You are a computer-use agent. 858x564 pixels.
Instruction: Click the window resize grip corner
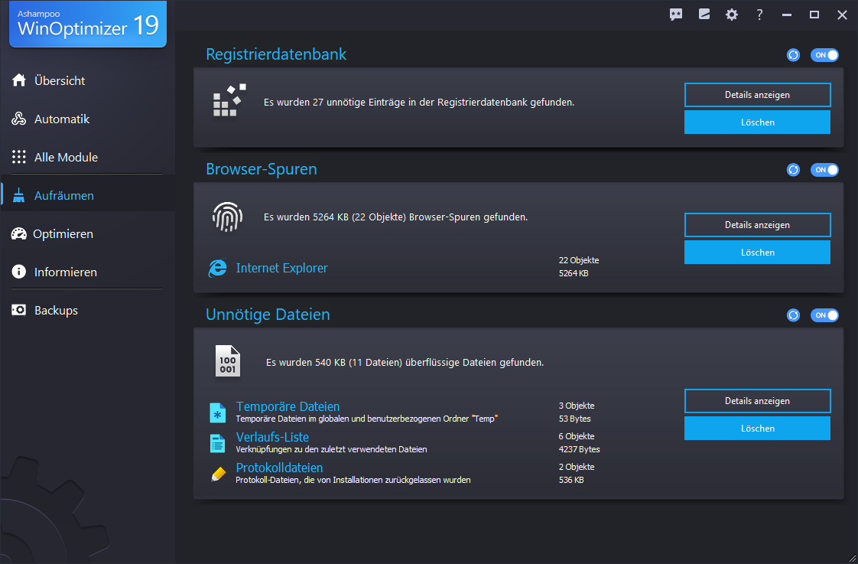coord(852,558)
